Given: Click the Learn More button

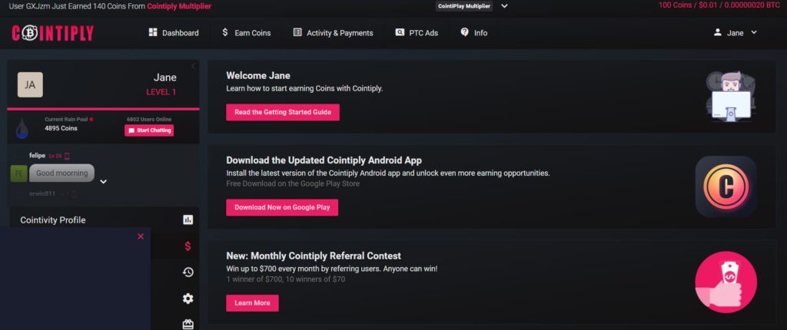Looking at the screenshot, I should pyautogui.click(x=252, y=303).
